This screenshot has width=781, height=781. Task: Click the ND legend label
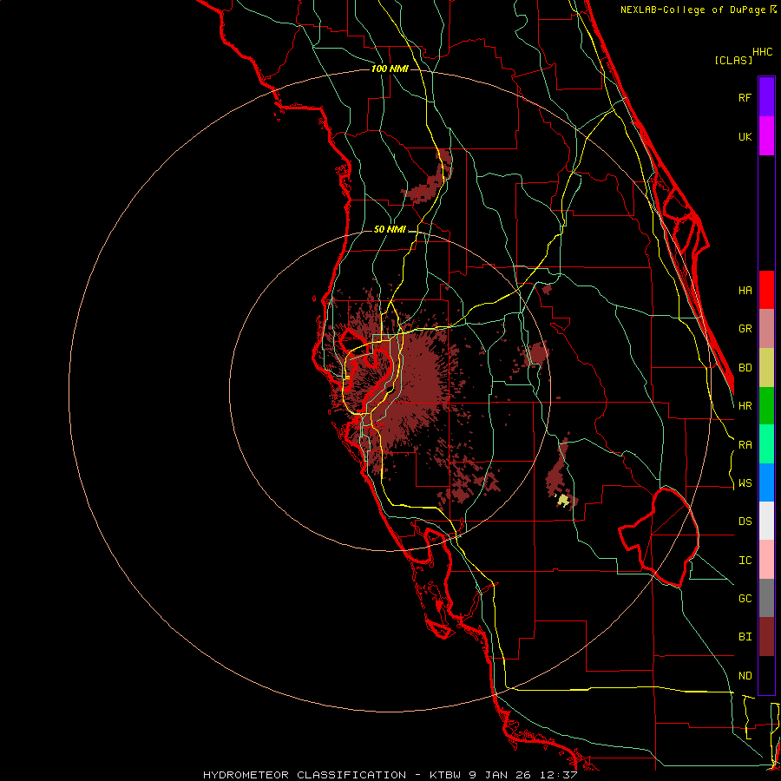coord(745,676)
